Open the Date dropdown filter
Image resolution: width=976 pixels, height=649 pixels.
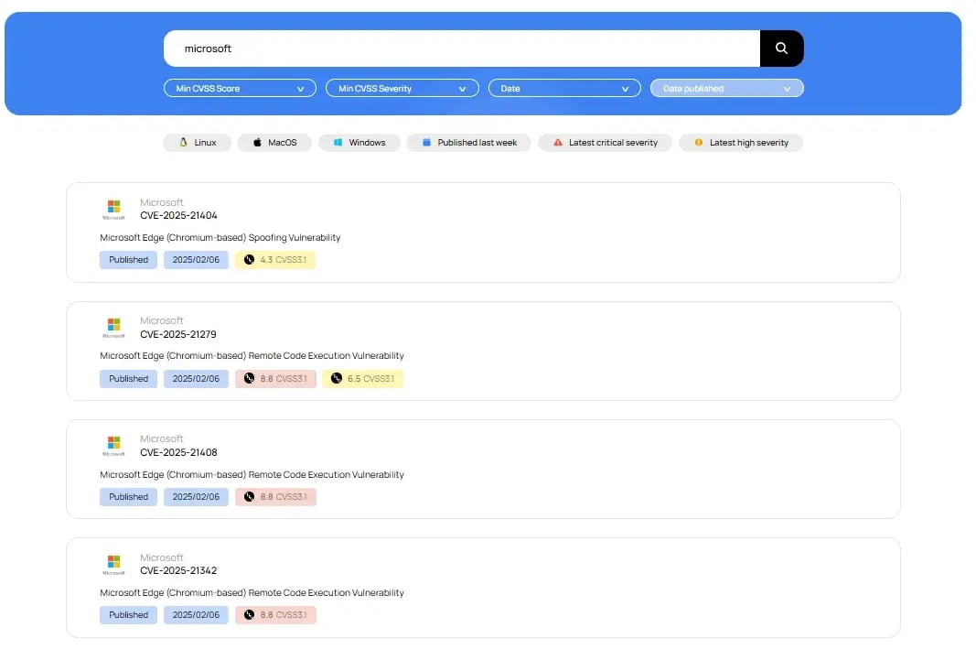click(564, 89)
